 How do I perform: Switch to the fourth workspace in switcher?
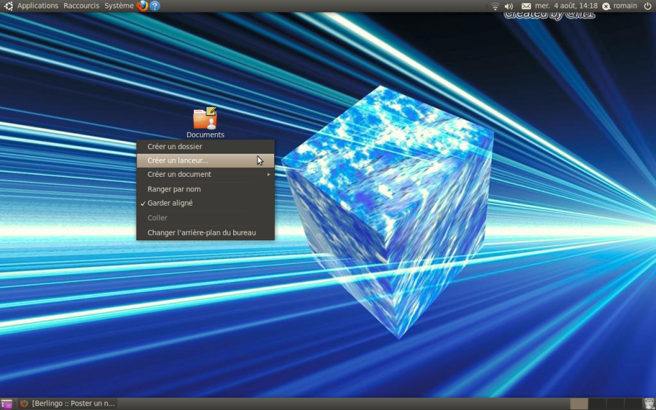coord(632,404)
